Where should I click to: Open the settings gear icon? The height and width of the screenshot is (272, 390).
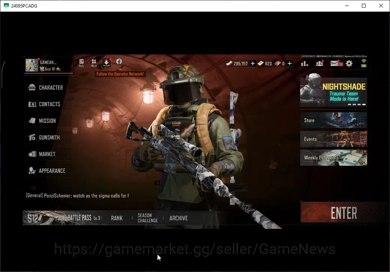(349, 63)
